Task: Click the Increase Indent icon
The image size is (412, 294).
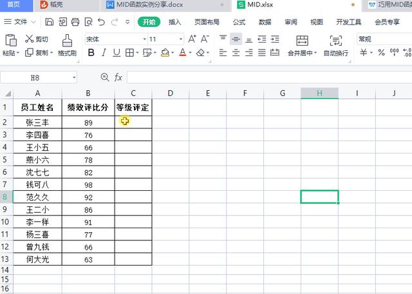Action: (x=275, y=39)
